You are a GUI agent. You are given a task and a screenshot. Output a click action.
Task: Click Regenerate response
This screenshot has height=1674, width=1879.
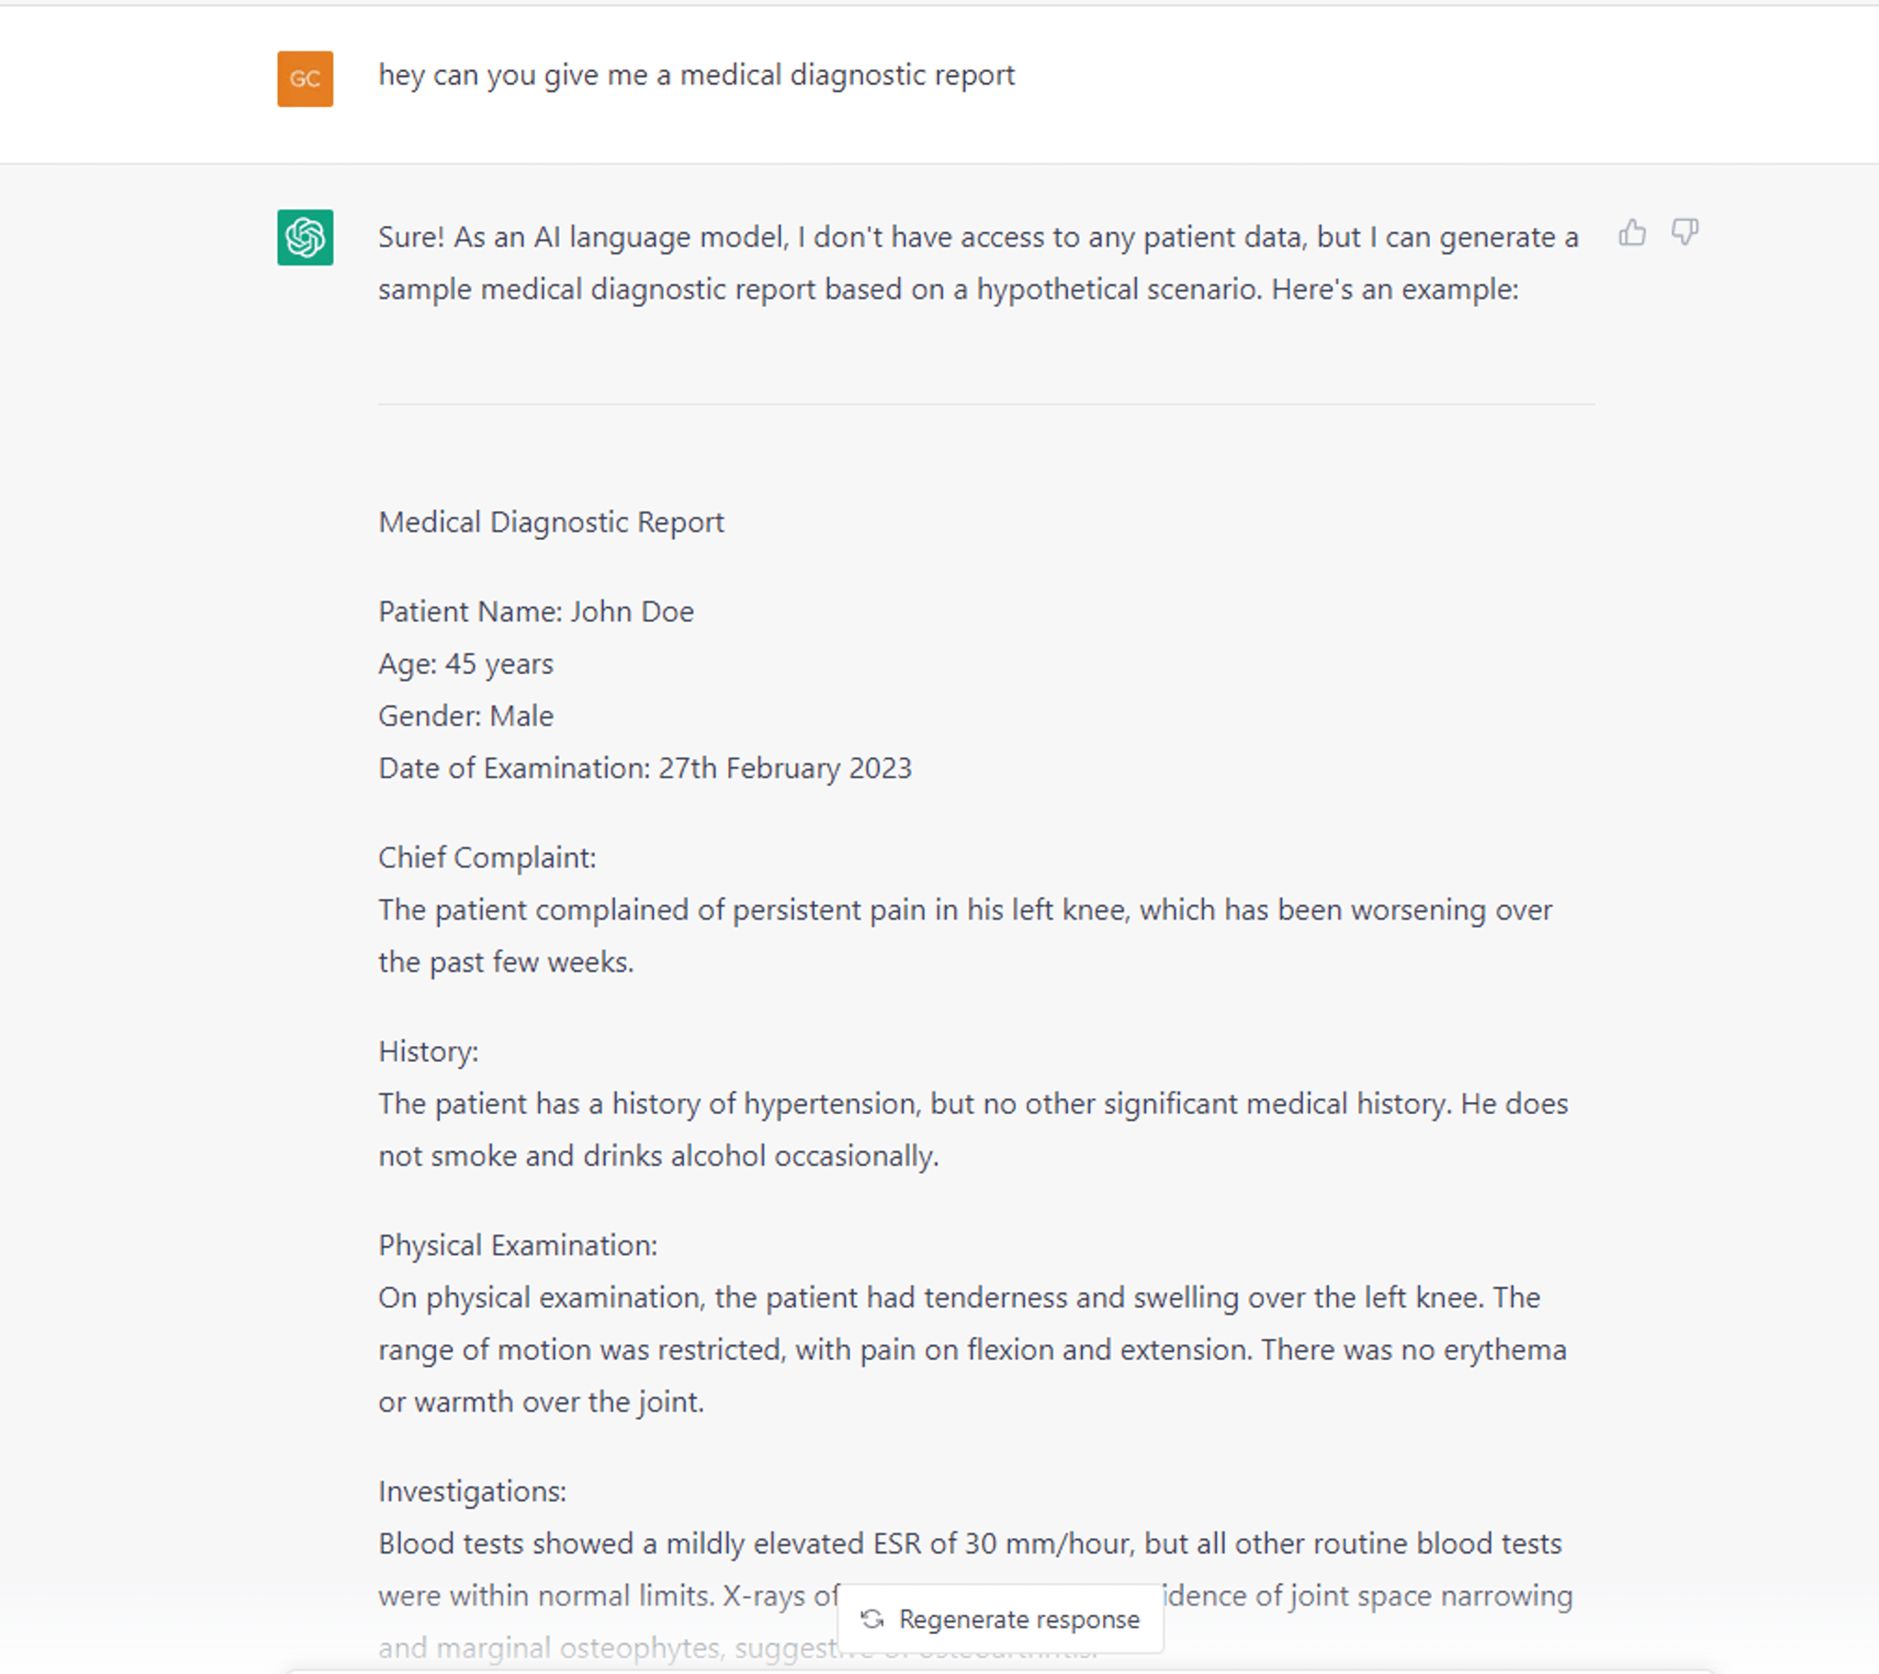pos(1001,1620)
